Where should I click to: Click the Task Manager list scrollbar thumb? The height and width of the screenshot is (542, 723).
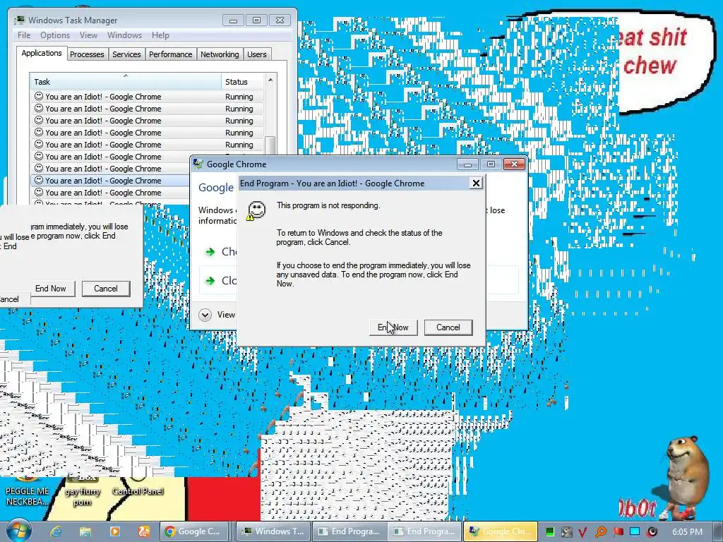coord(270,145)
